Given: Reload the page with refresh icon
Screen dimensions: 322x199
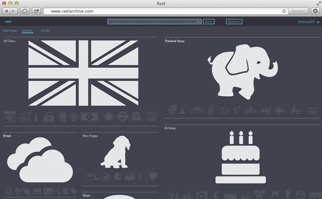Looking at the screenshot, I should 284,11.
